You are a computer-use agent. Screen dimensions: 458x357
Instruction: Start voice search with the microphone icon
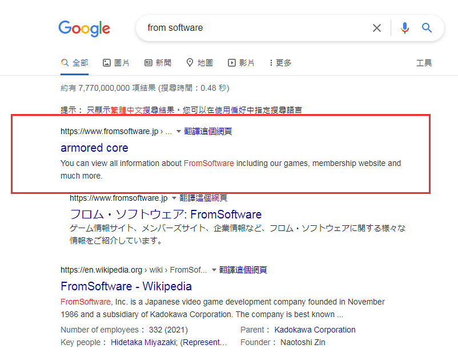coord(405,28)
